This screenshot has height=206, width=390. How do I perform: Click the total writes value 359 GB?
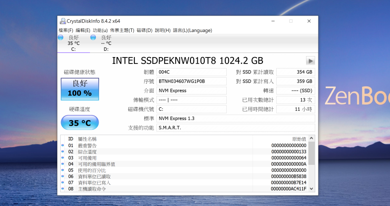click(x=296, y=81)
